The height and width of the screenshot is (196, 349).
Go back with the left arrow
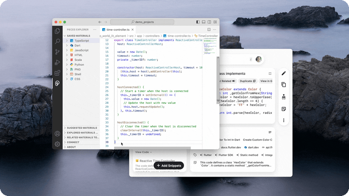(x=100, y=22)
